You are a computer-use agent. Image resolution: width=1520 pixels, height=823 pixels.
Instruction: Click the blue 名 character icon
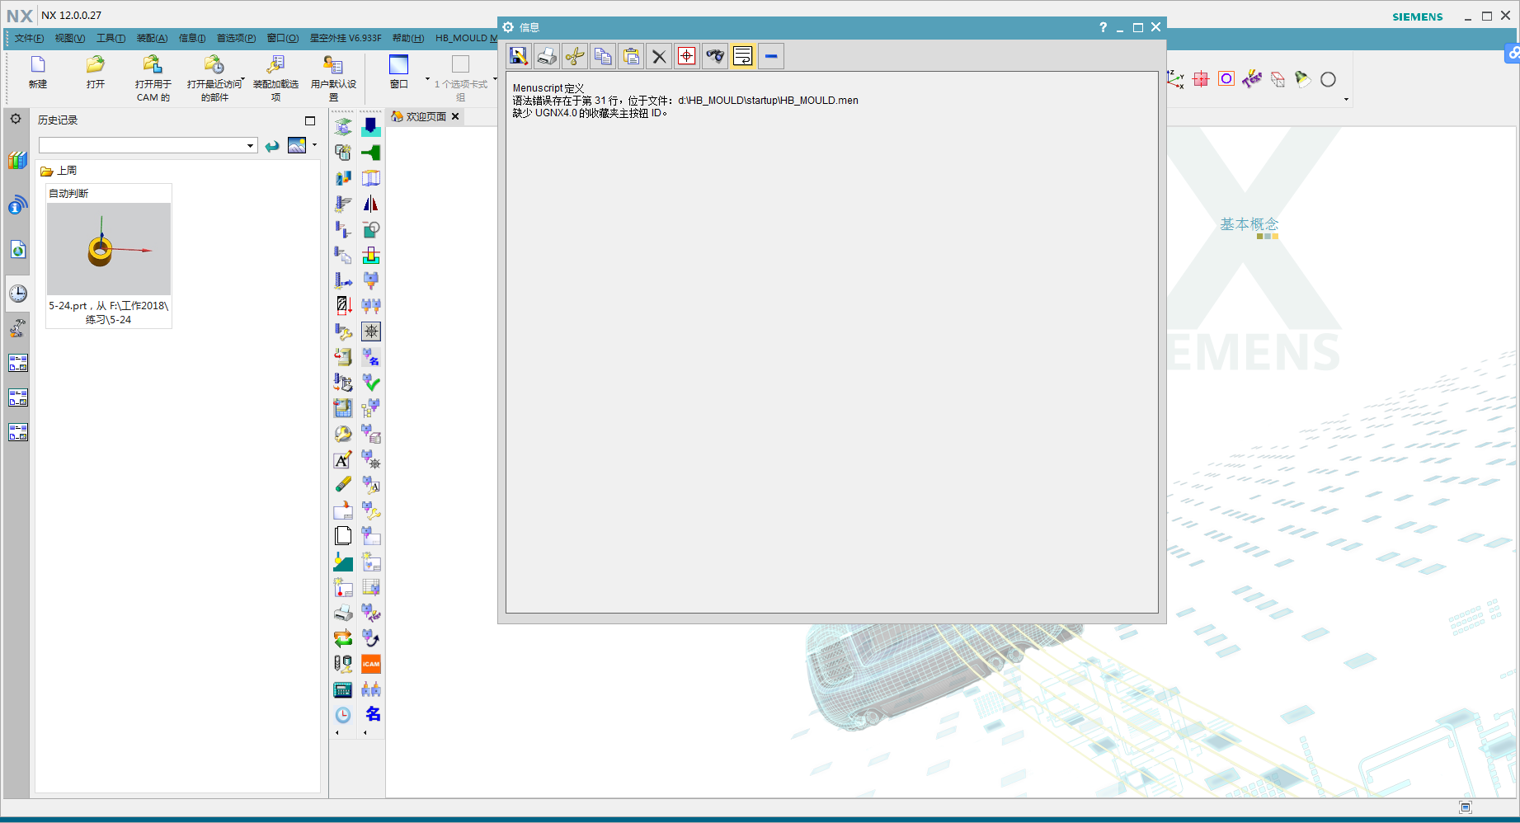click(373, 714)
